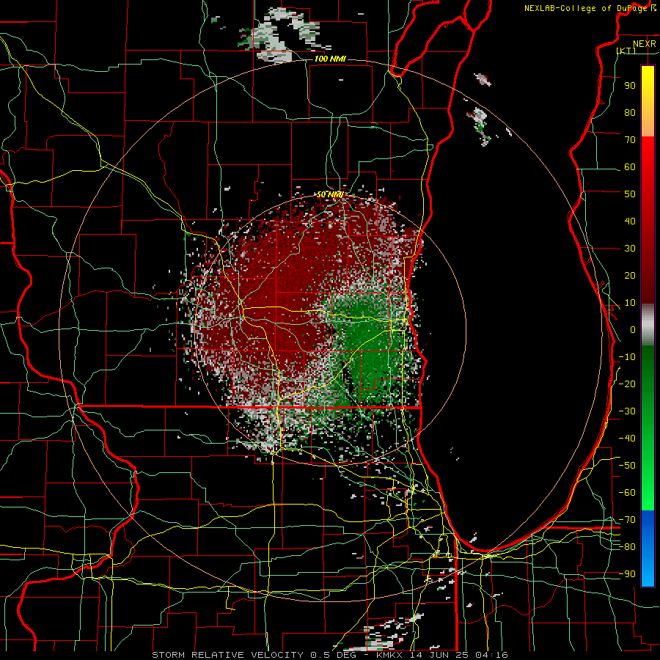Click the -80 knot scale label
This screenshot has height=660, width=660.
[x=627, y=547]
